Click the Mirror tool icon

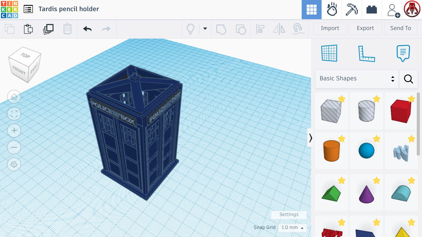pos(279,29)
